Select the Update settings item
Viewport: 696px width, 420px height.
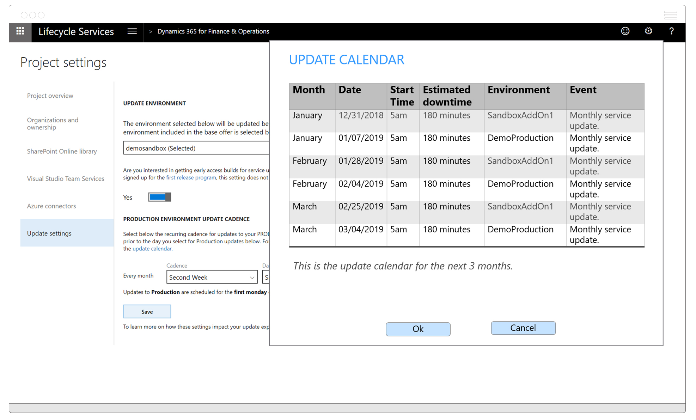click(x=67, y=233)
